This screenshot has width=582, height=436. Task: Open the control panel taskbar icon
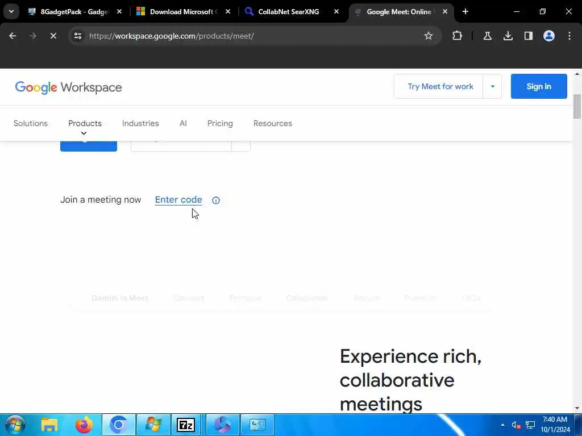pos(257,425)
